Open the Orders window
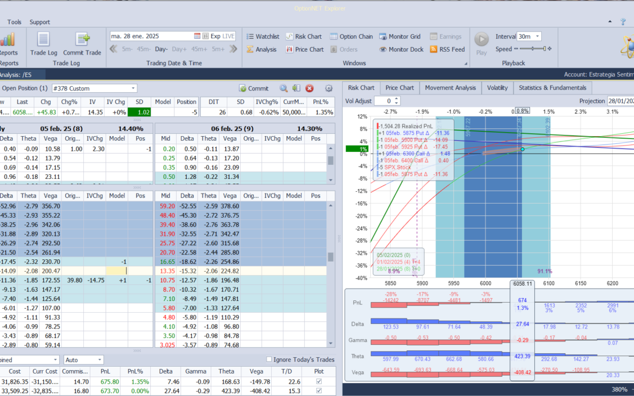Image resolution: width=634 pixels, height=396 pixels. tap(343, 49)
